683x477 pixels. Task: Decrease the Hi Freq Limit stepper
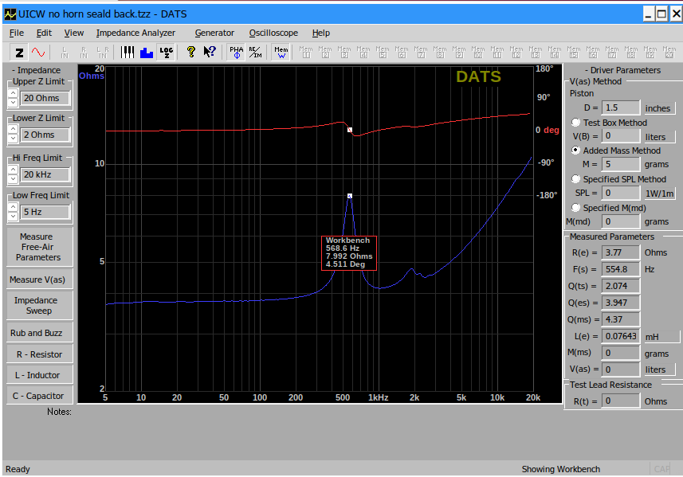tap(13, 179)
